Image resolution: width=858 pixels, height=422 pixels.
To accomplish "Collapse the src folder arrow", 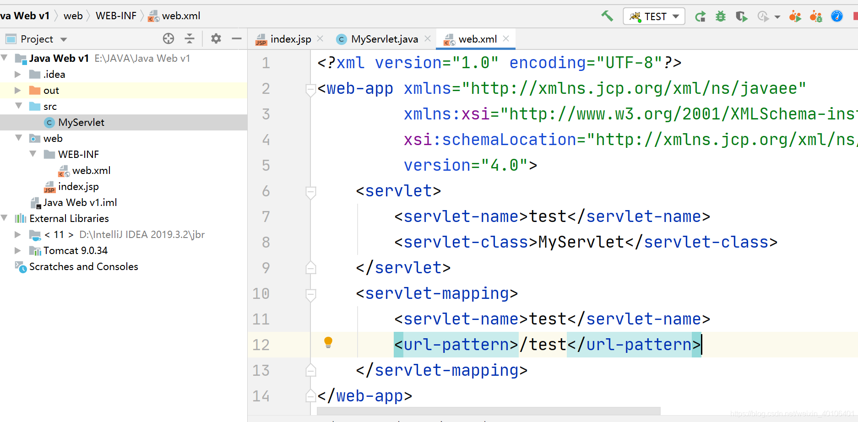I will tap(19, 106).
